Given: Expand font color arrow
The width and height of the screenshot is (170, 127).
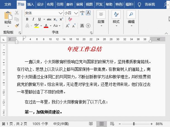Looking at the screenshot, I should pyautogui.click(x=51, y=26).
